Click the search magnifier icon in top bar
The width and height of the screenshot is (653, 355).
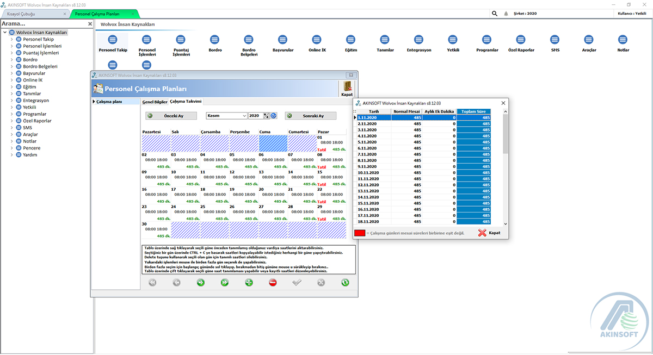[495, 14]
